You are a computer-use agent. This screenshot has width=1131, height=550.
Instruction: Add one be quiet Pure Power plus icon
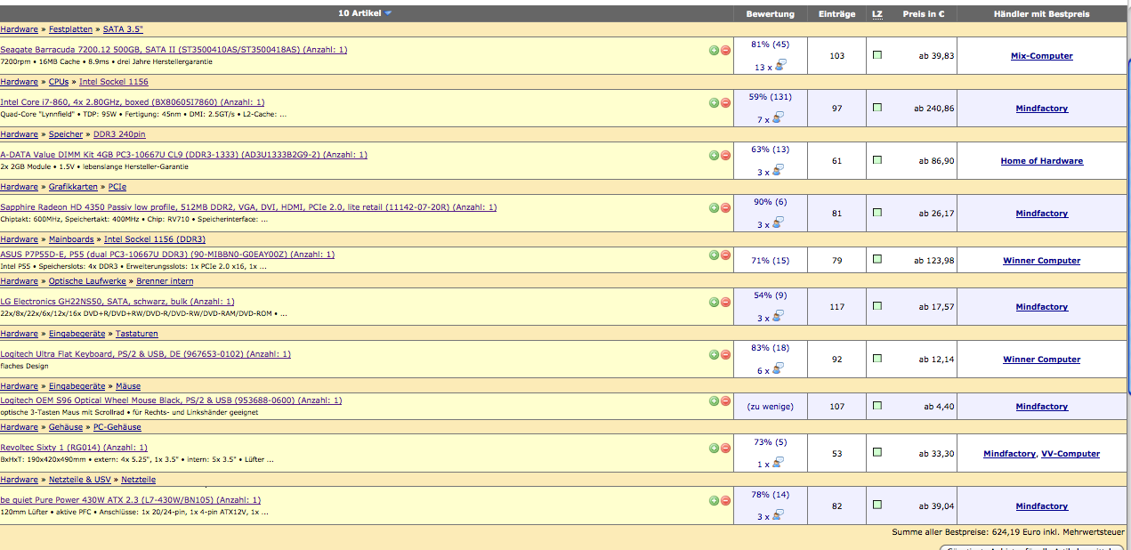(714, 500)
